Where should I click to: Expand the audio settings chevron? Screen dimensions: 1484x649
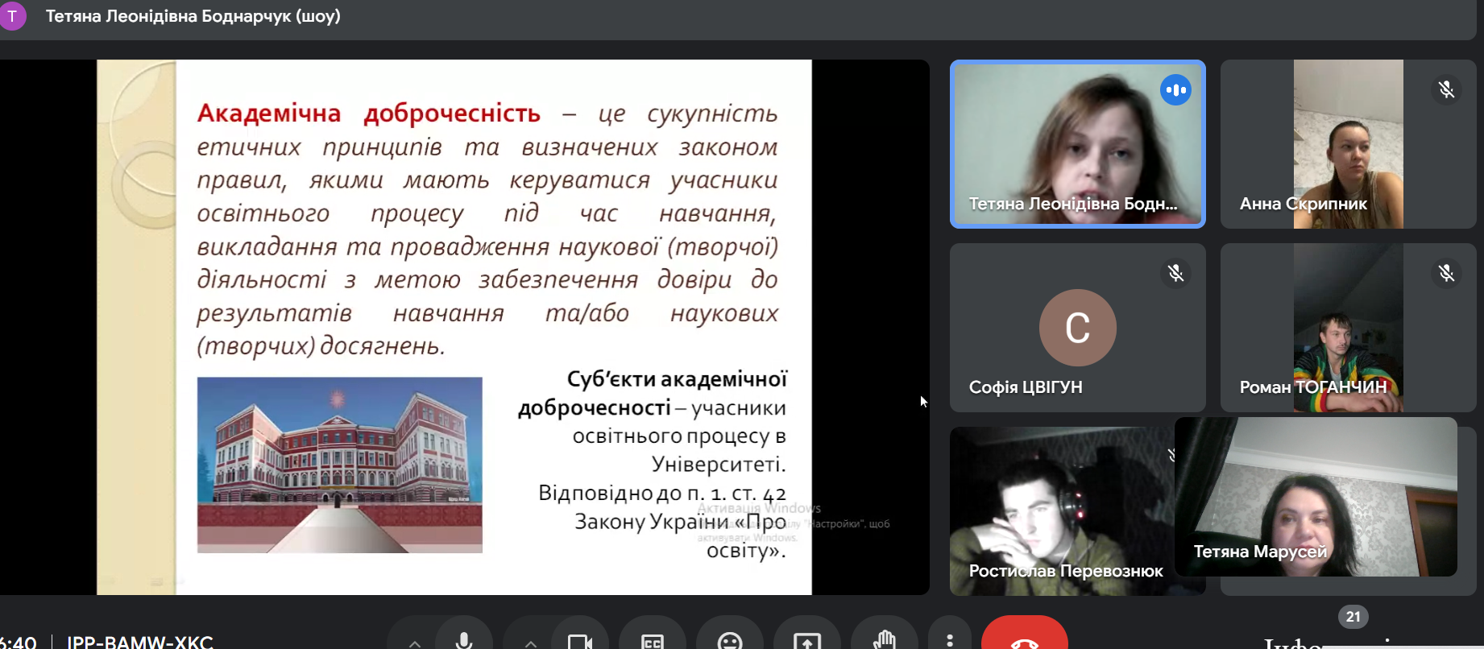[414, 642]
